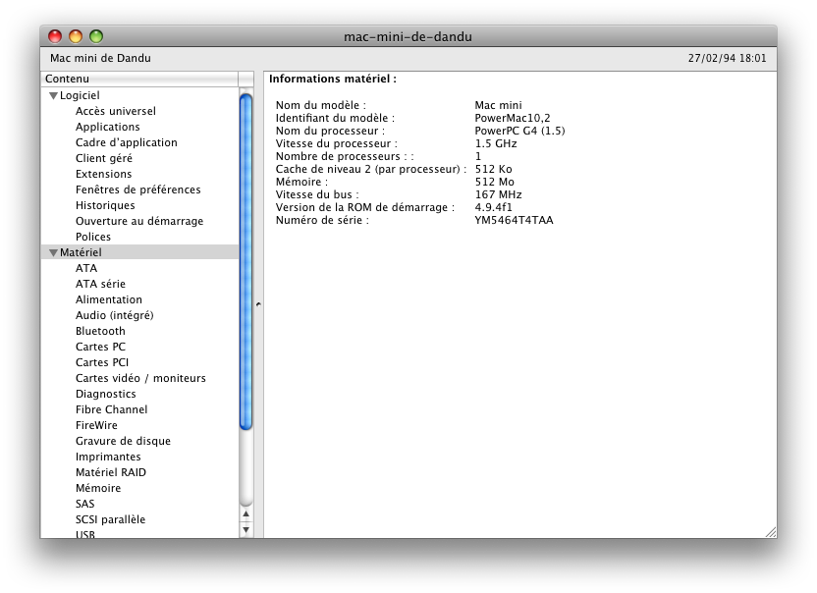The image size is (817, 593).
Task: Select Mémoire in the sidebar list
Action: tap(98, 488)
